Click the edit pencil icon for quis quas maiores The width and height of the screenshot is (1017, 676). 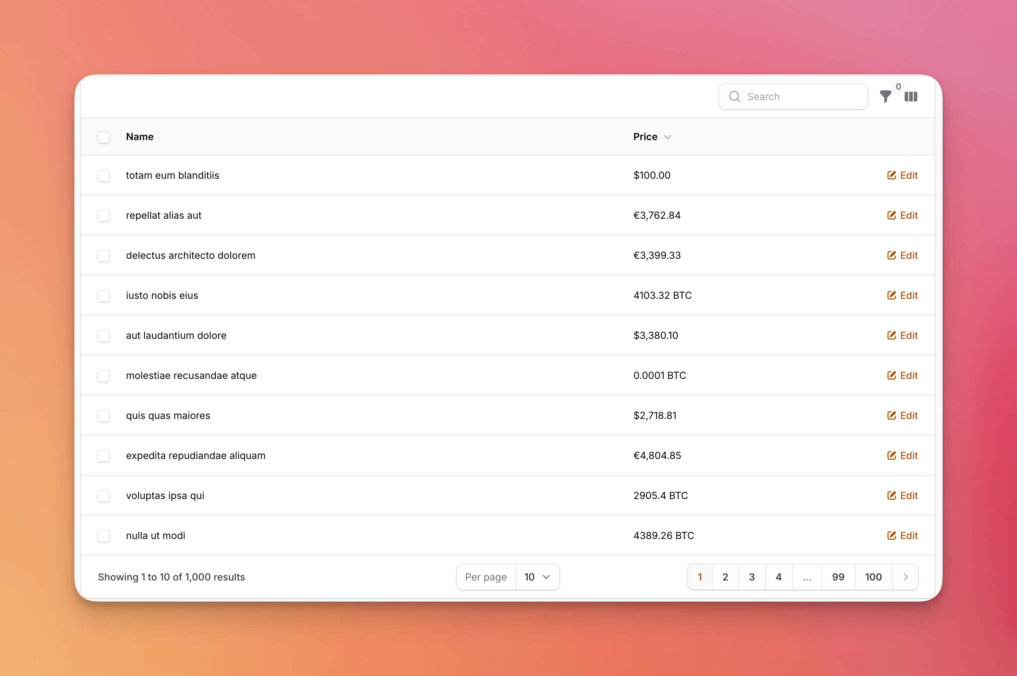coord(892,415)
